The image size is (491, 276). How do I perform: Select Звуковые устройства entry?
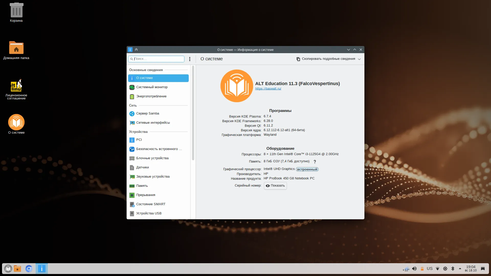(158, 177)
